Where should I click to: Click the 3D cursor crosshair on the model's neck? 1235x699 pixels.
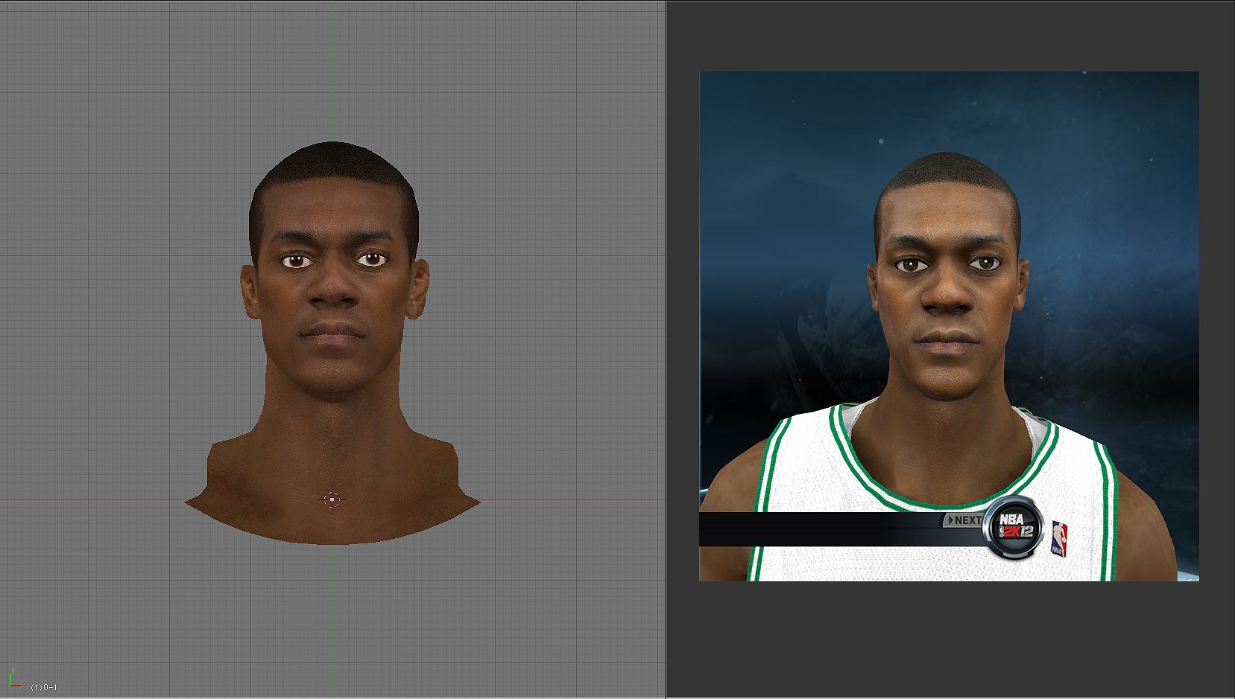click(332, 499)
